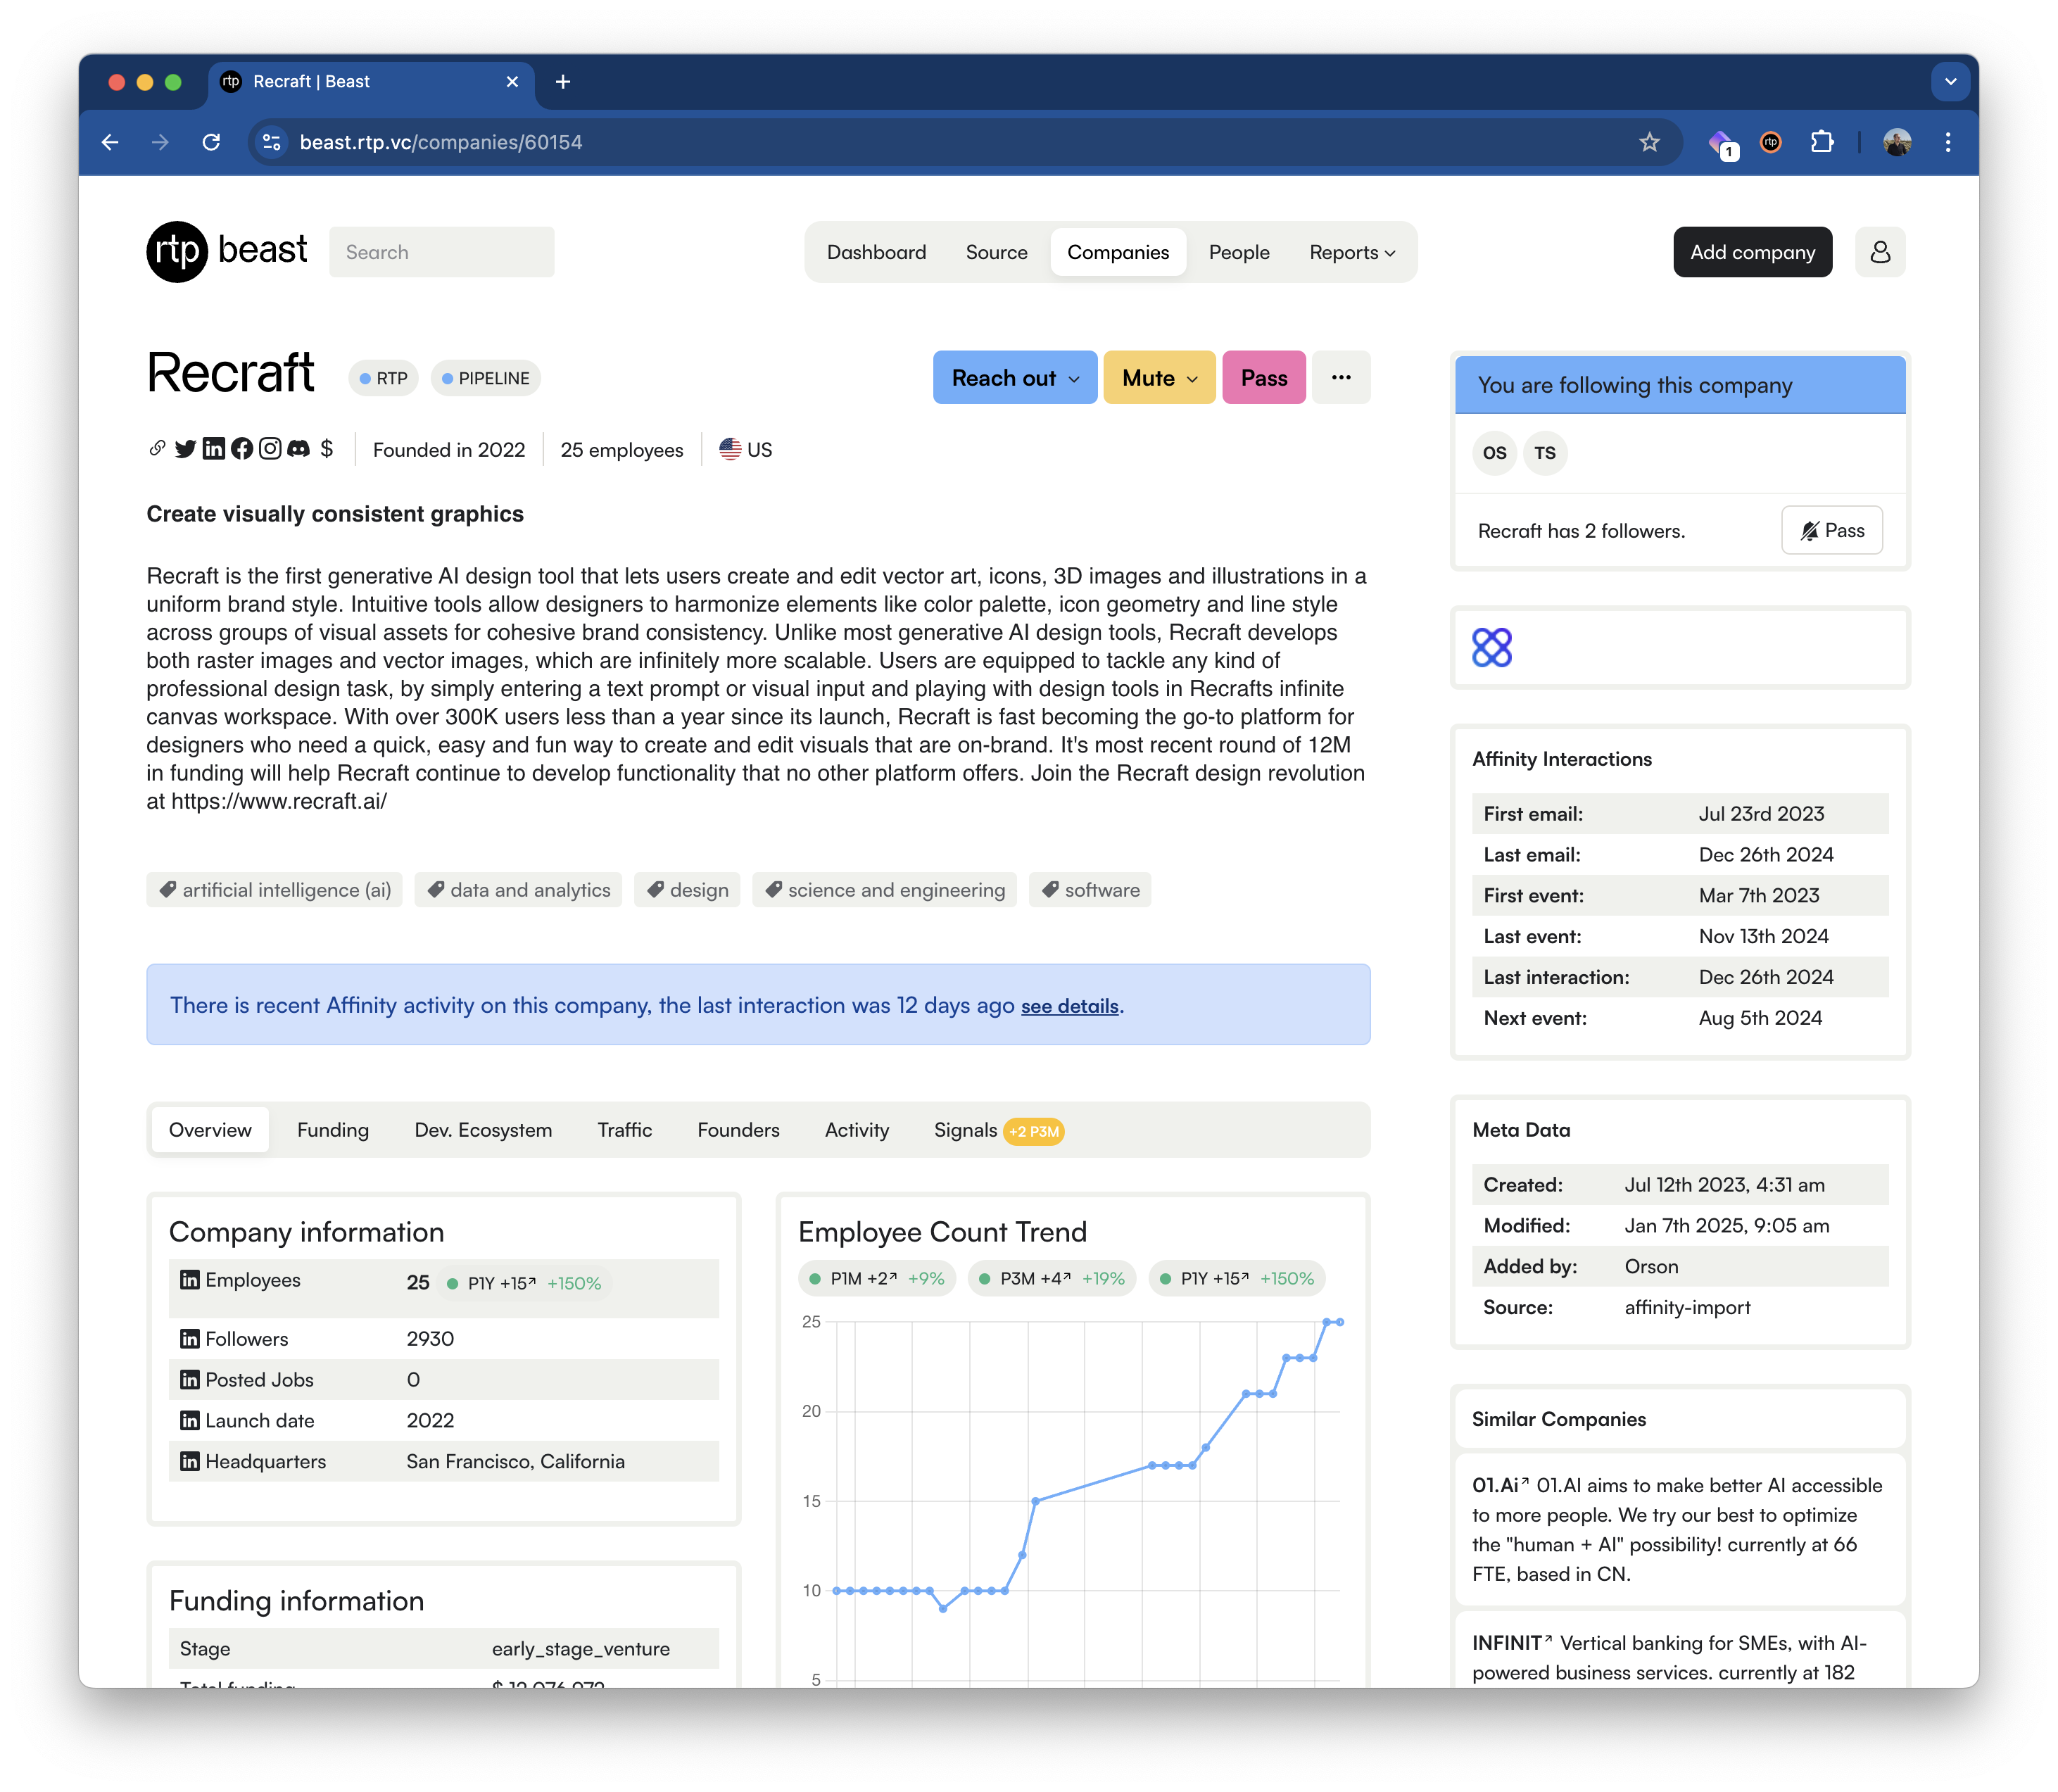Open the company website link icon

tap(157, 449)
